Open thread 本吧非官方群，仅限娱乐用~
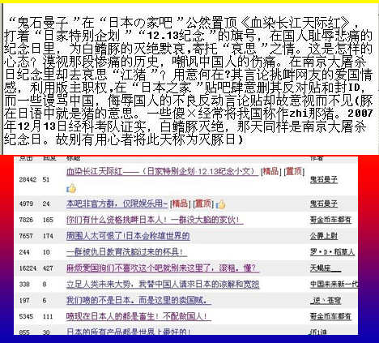This screenshot has width=379, height=343. click(117, 204)
